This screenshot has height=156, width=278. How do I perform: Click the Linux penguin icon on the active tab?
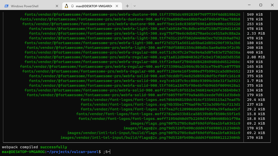[66, 6]
